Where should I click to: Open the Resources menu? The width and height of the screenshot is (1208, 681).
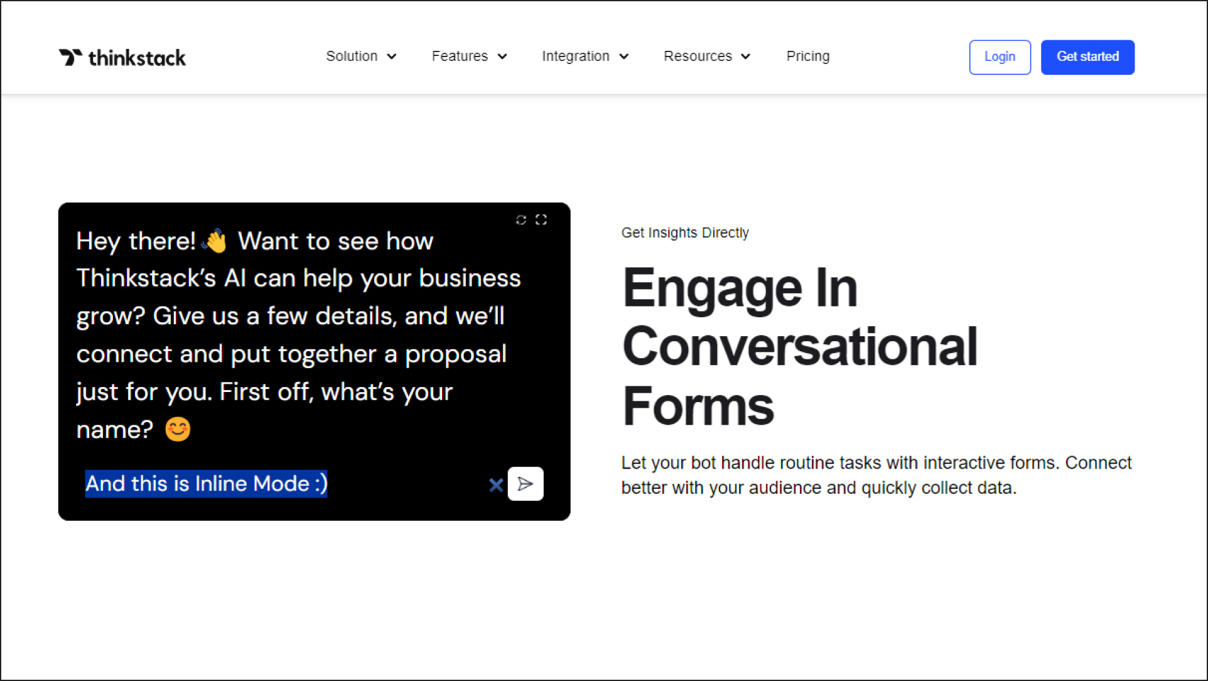(707, 57)
